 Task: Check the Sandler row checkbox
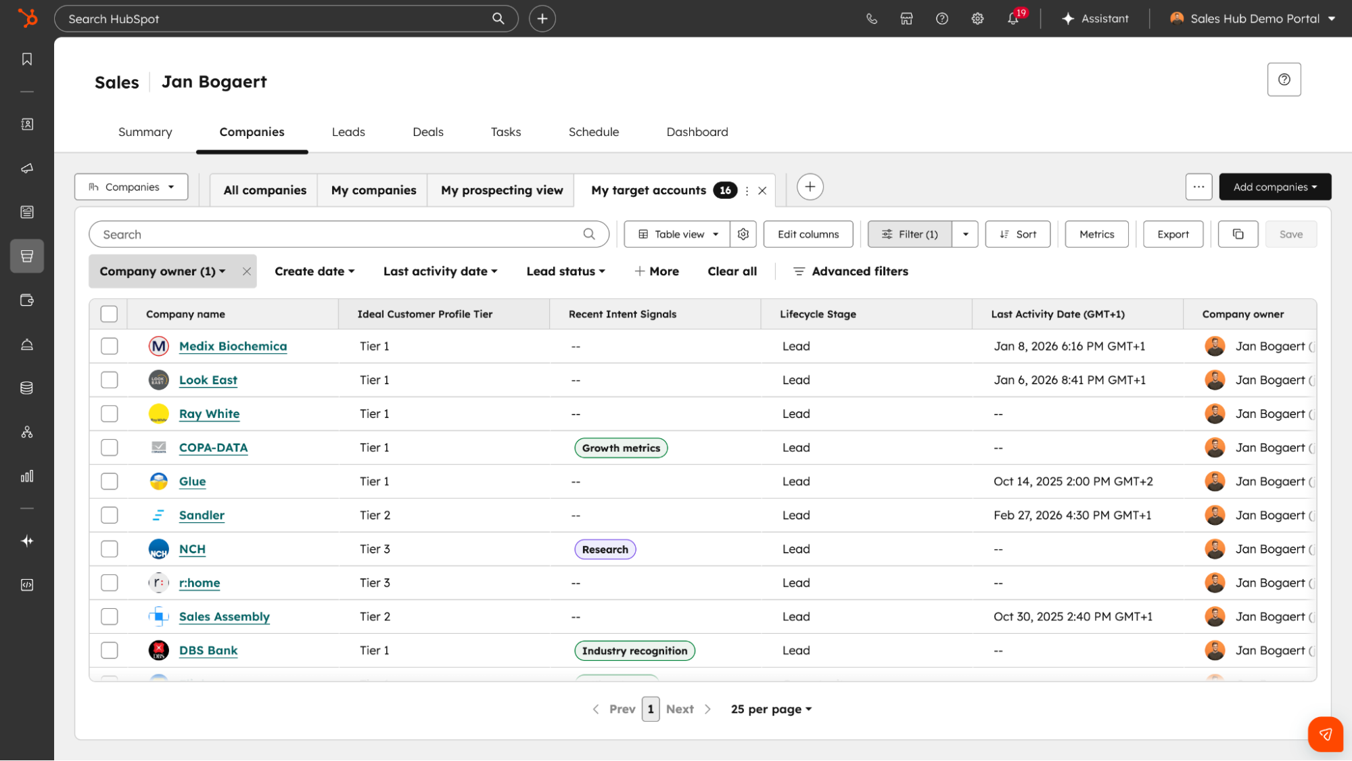[x=109, y=515]
